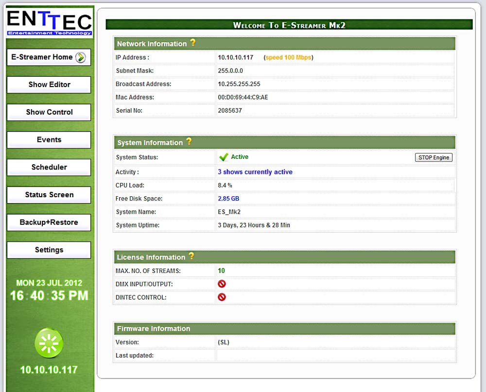The height and width of the screenshot is (392, 486).
Task: Open the System Information help question mark
Action: click(x=189, y=142)
